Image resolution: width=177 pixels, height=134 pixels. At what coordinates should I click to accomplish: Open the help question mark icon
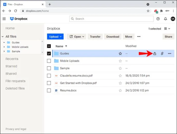click(158, 19)
